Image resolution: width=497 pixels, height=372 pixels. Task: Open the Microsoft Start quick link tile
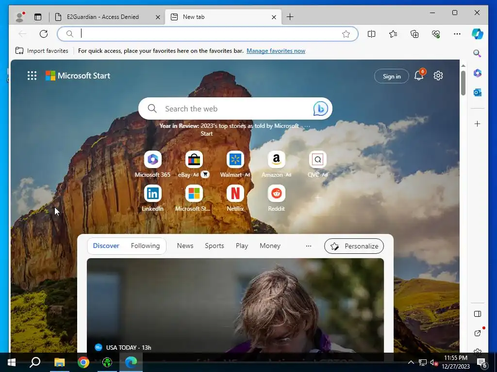coord(194,198)
